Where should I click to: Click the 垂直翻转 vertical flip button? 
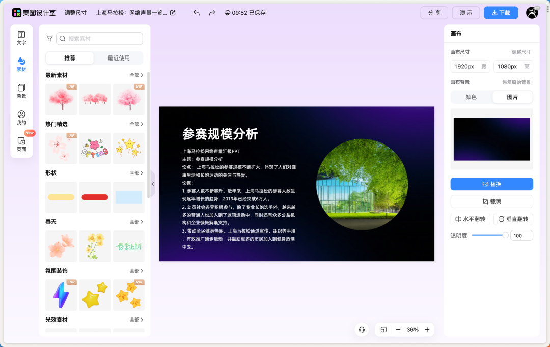(x=513, y=219)
